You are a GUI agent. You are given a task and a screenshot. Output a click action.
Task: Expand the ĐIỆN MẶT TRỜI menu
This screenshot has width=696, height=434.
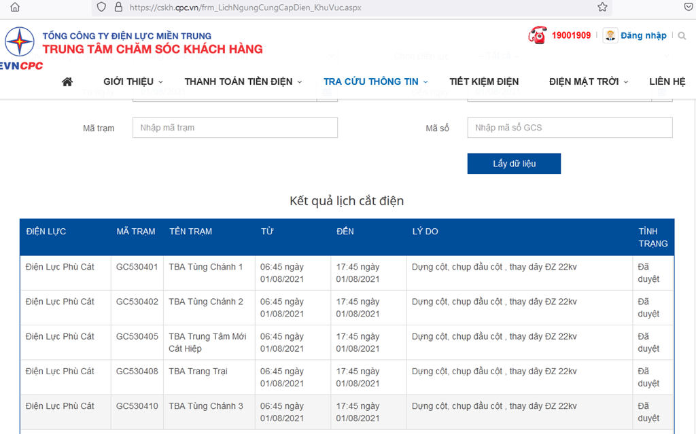click(x=589, y=82)
